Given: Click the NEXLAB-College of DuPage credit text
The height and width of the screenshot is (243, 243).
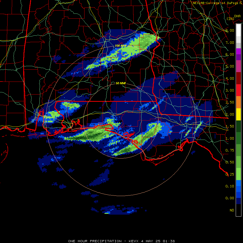Looking at the screenshot, I should click(218, 3).
